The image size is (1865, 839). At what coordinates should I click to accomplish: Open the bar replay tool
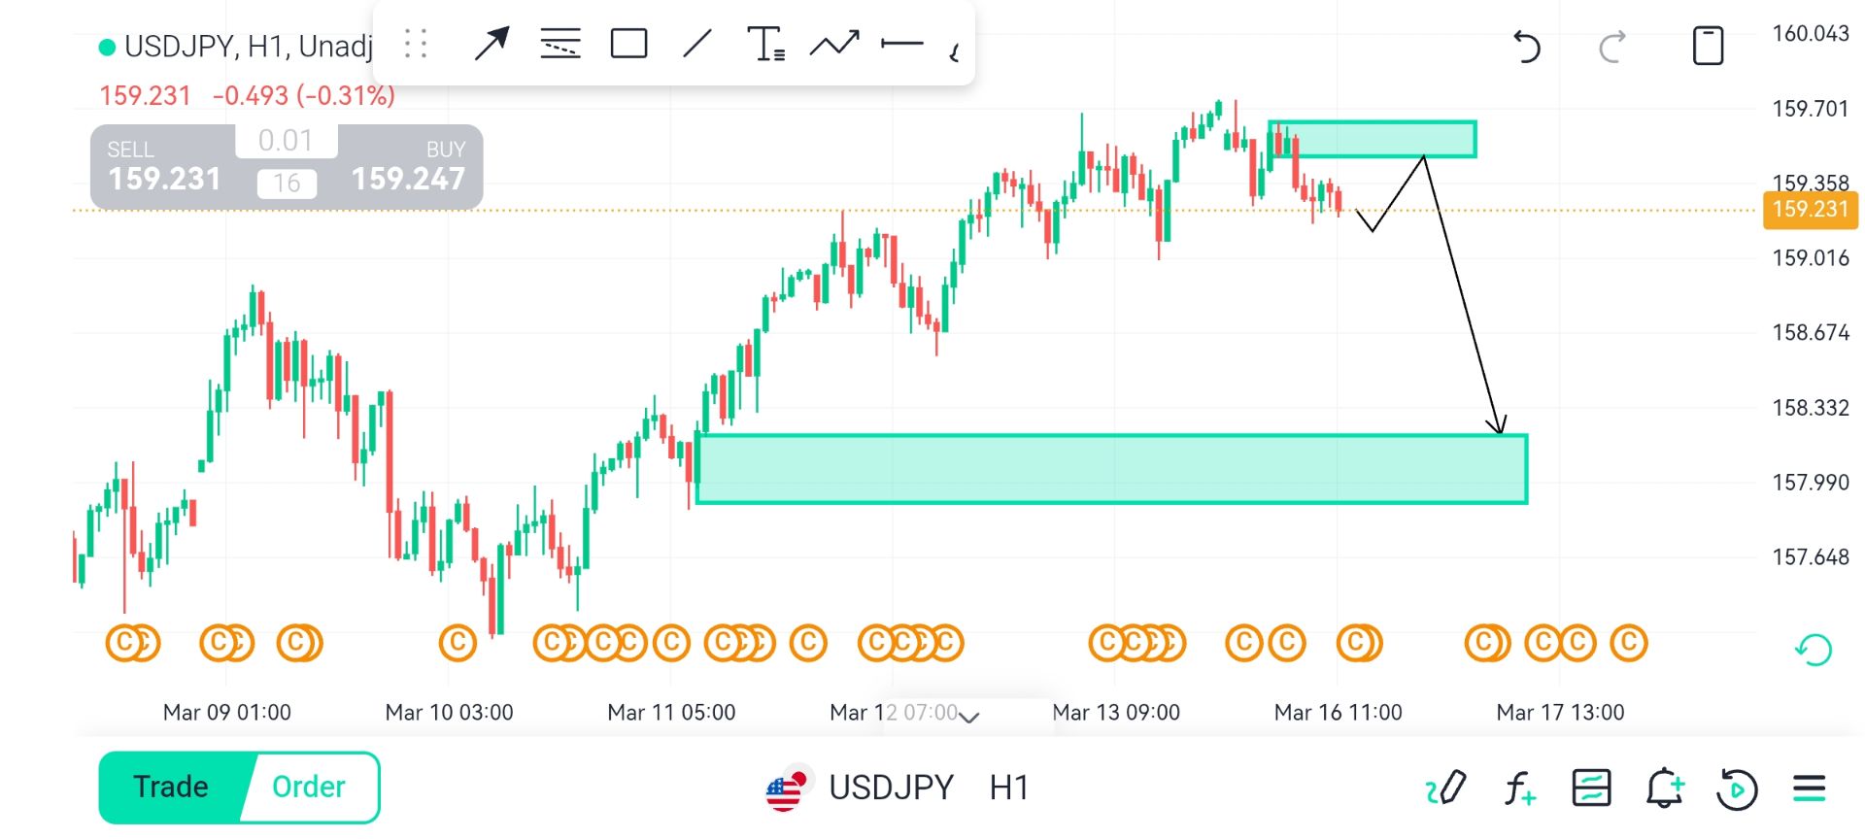pos(1737,788)
